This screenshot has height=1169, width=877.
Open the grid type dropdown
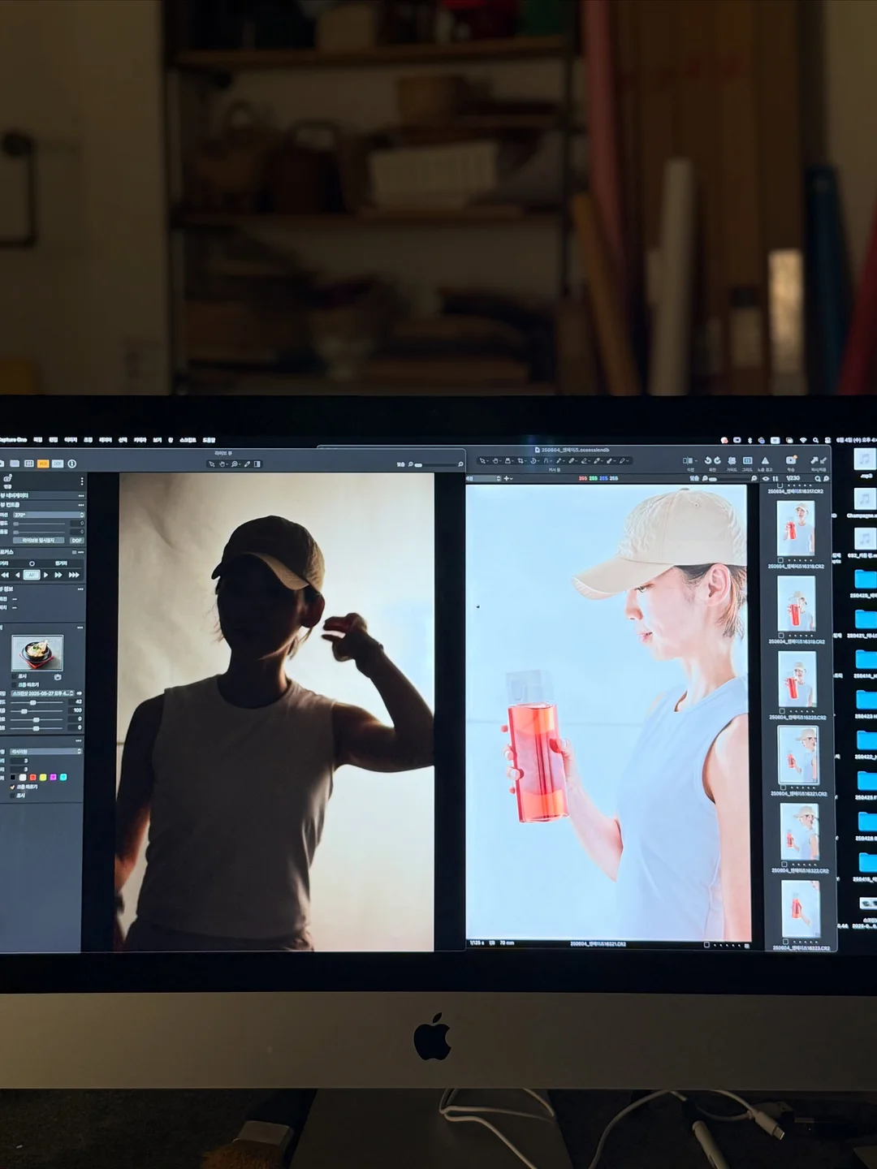[46, 751]
